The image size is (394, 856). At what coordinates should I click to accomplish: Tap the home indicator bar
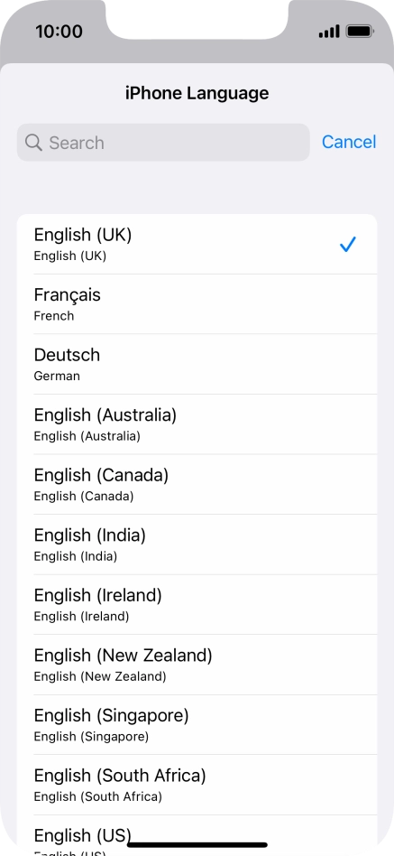click(197, 844)
